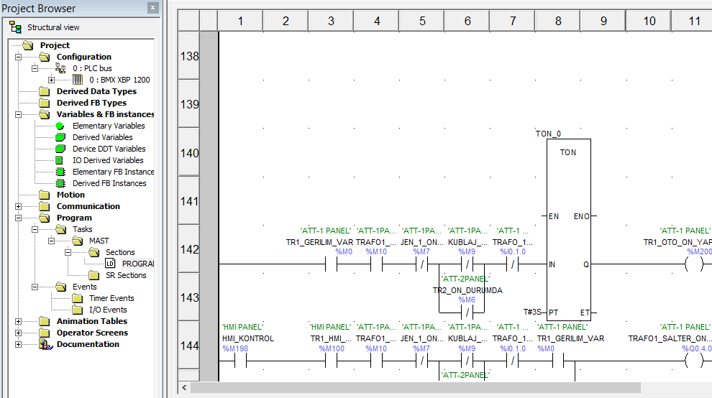
Task: Expand the Communication node
Action: pyautogui.click(x=18, y=206)
